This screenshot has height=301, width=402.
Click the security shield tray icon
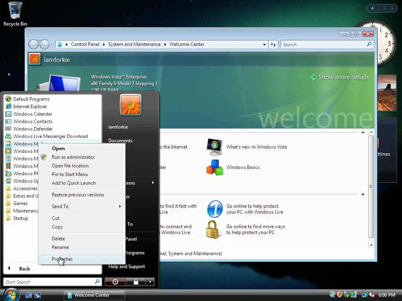click(340, 295)
